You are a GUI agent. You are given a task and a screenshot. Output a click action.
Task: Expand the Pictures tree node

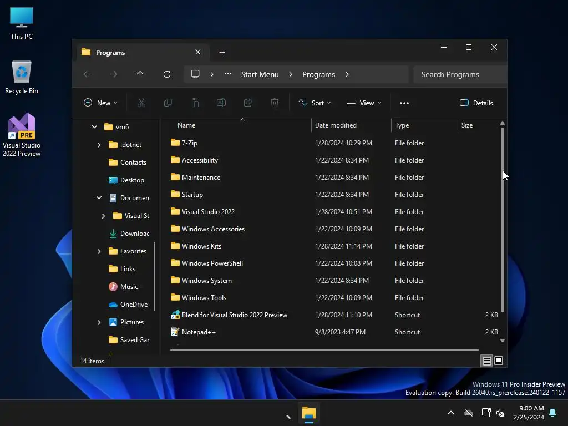[x=99, y=322]
